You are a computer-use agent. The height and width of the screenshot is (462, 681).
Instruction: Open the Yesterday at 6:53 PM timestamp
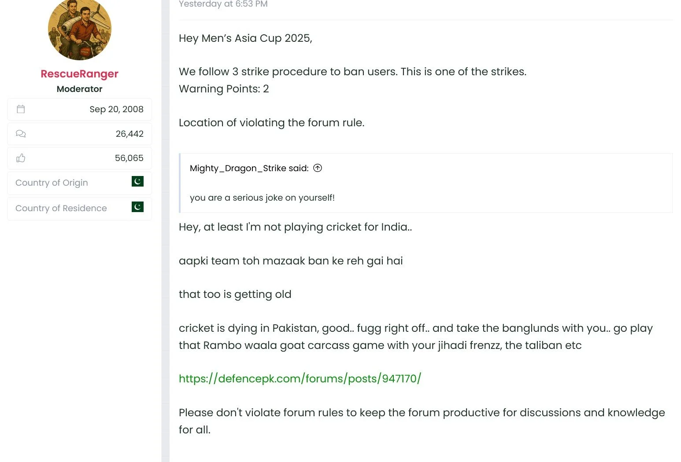pyautogui.click(x=223, y=4)
